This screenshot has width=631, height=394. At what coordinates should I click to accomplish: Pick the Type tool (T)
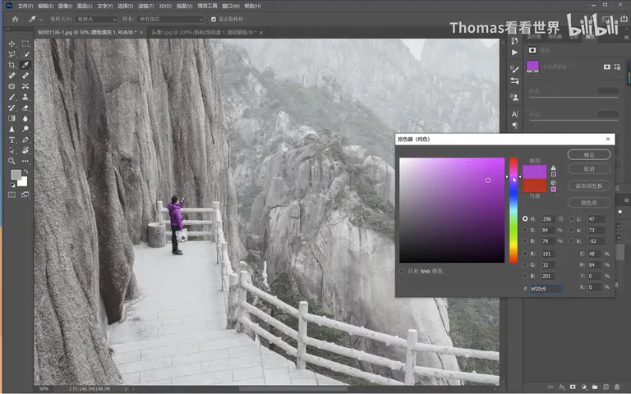[x=12, y=140]
